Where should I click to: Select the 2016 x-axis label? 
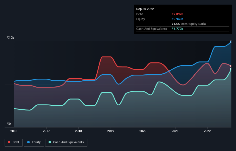(x=14, y=131)
